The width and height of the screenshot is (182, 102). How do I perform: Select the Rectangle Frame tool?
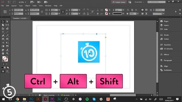[3, 39]
